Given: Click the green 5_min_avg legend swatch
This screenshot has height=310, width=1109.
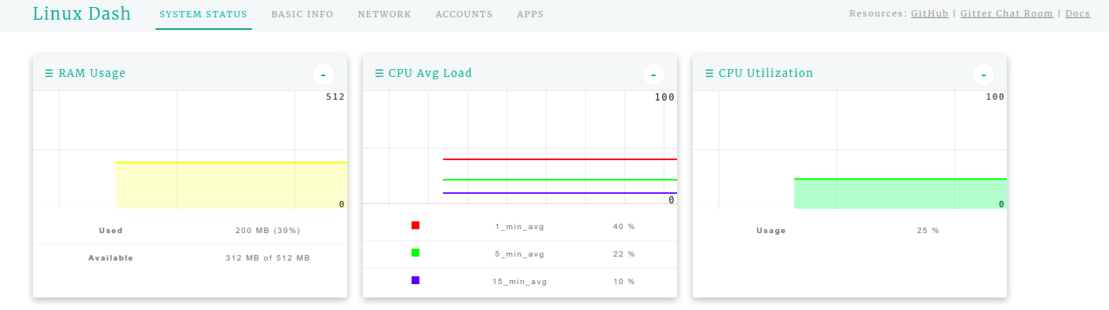Looking at the screenshot, I should click(x=415, y=253).
